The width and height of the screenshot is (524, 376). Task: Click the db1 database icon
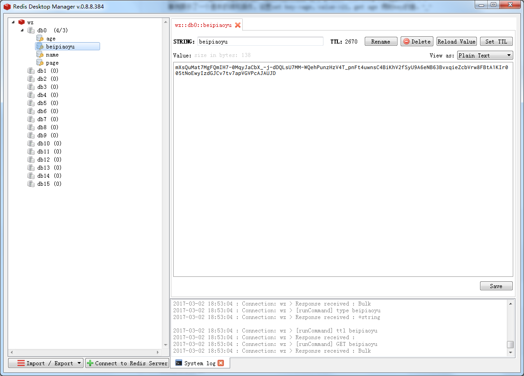coord(31,71)
